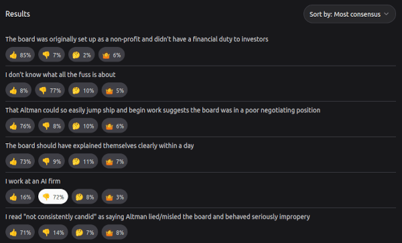Toggle thumbs up 8% on fuss statement

(19, 90)
